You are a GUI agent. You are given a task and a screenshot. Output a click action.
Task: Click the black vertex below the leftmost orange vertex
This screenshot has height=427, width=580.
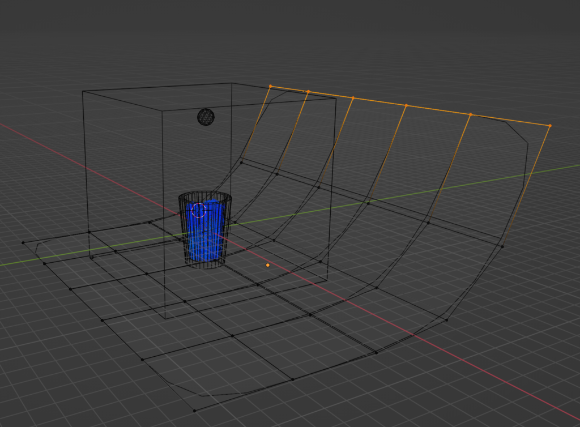tap(241, 162)
